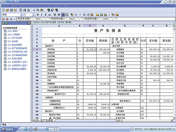The height and width of the screenshot is (132, 176).
Task: Toggle underline formatting button
Action: coord(45,15)
